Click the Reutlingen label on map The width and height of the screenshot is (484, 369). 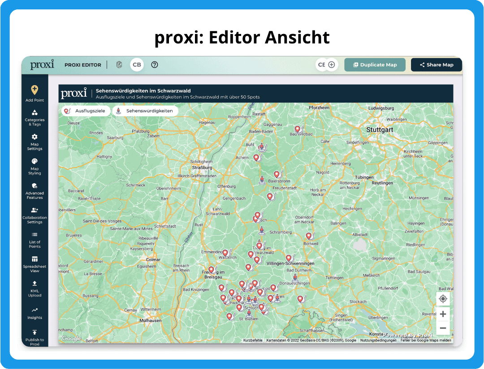[x=382, y=183]
